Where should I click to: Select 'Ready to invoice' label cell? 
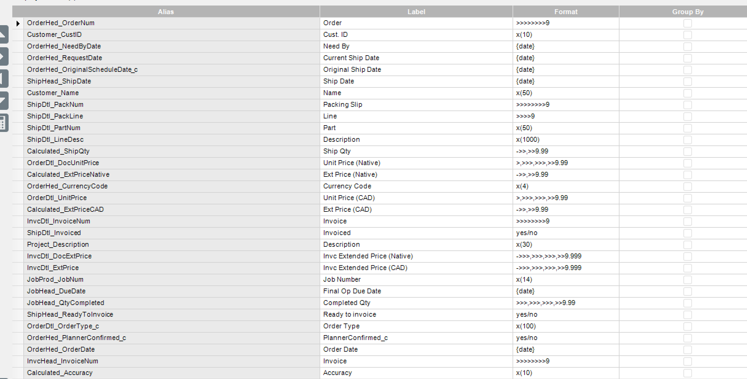(416, 315)
